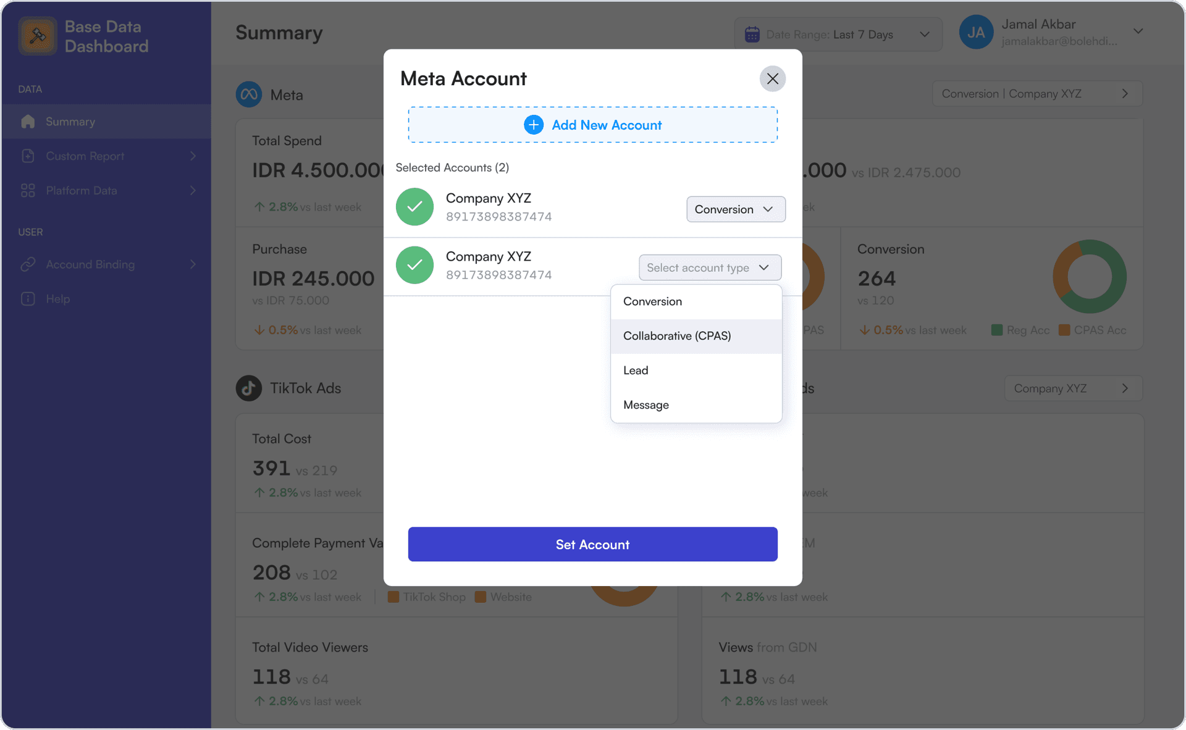Click the Meta platform icon
1186x730 pixels.
pyautogui.click(x=250, y=95)
